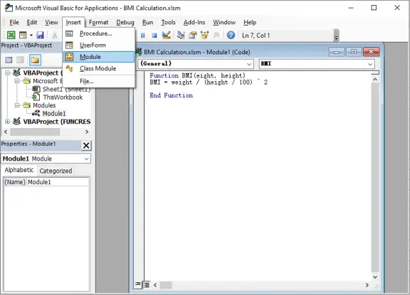Switch to the Categorized properties tab
Viewport: 410px width, 295px height.
click(x=56, y=171)
